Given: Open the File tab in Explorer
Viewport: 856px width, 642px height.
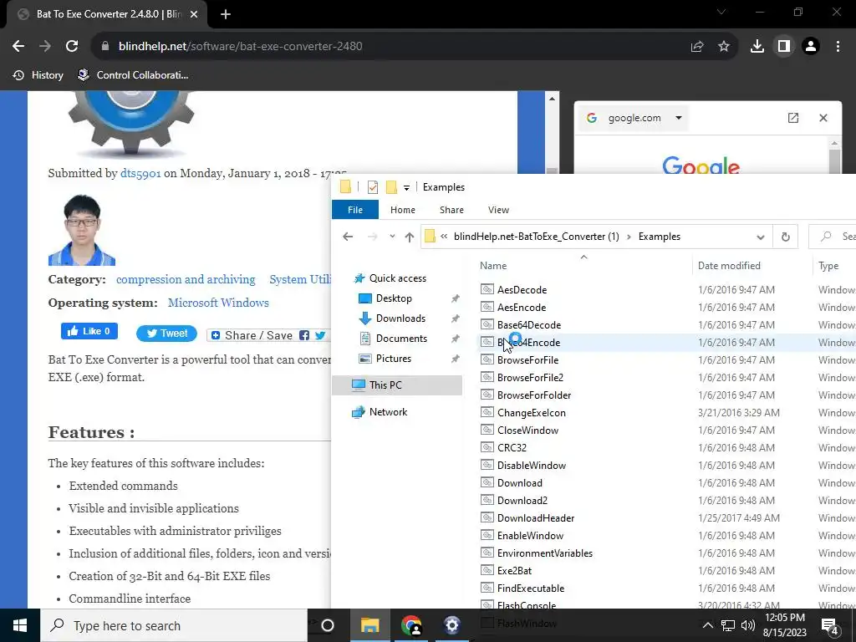Looking at the screenshot, I should (355, 210).
